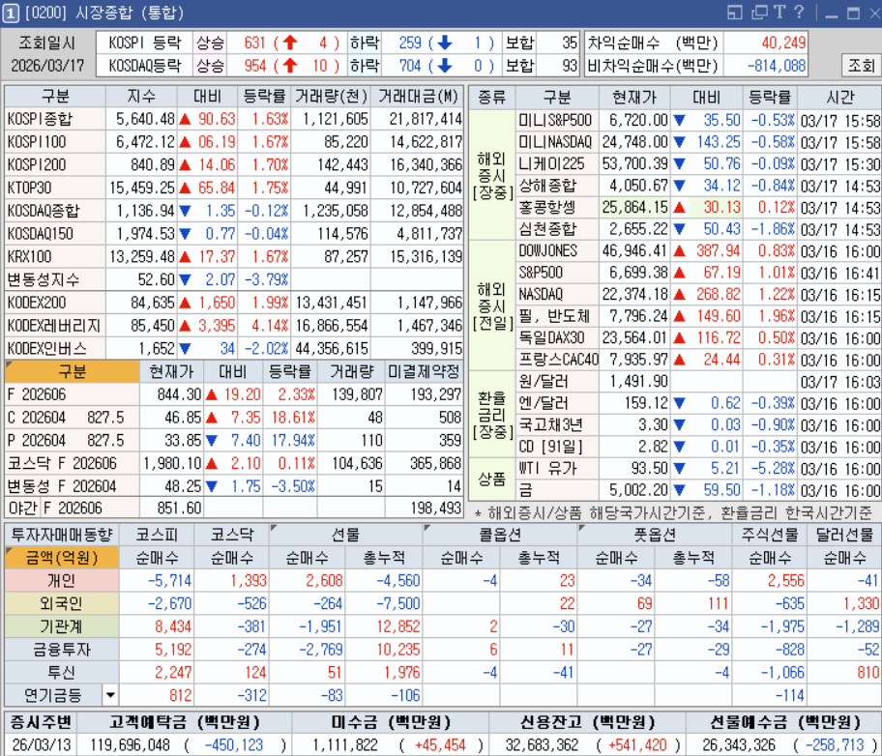Click the 야간 label in night futures row
Image resolution: width=882 pixels, height=756 pixels.
22,508
